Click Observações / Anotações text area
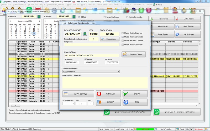 [105, 83]
